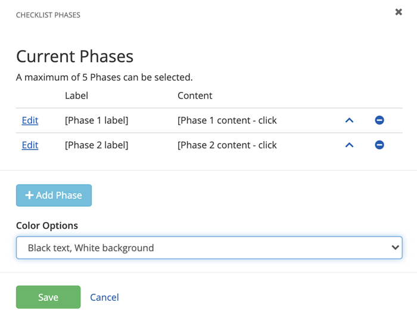This screenshot has height=327, width=417.
Task: Click the Phase 2 content text
Action: pyautogui.click(x=227, y=145)
